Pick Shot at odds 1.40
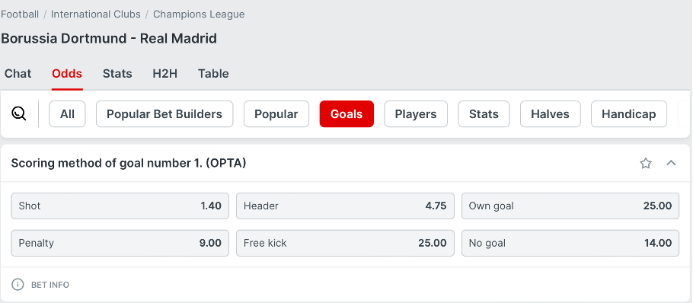The height and width of the screenshot is (303, 693). pyautogui.click(x=120, y=206)
